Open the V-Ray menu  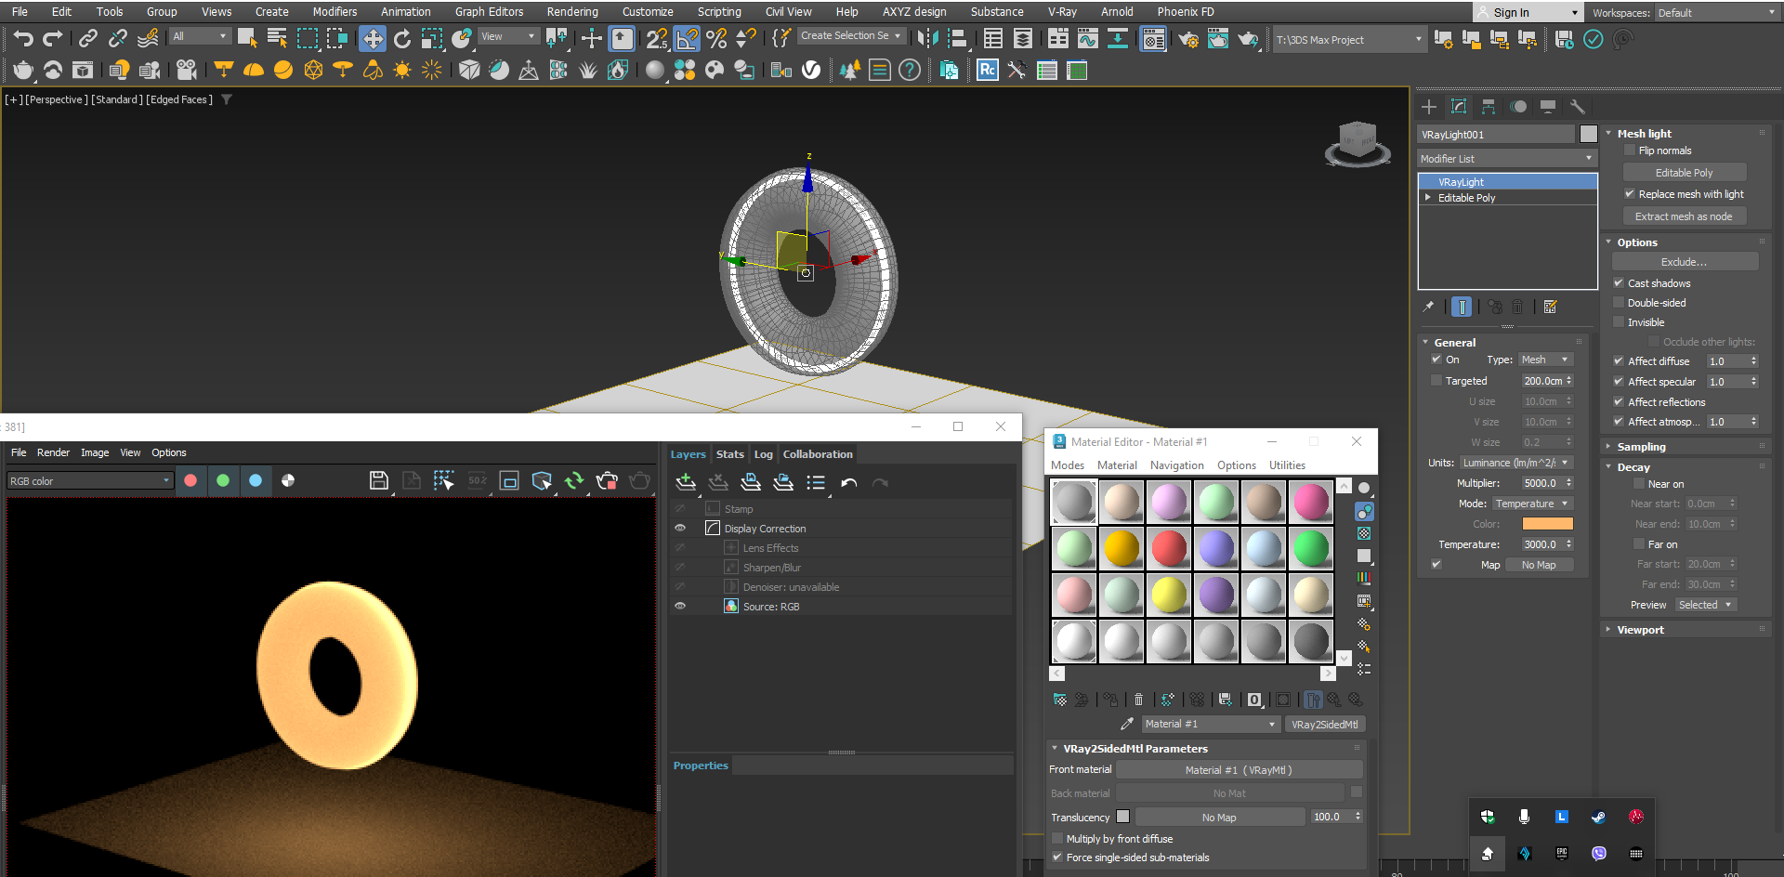point(1062,12)
